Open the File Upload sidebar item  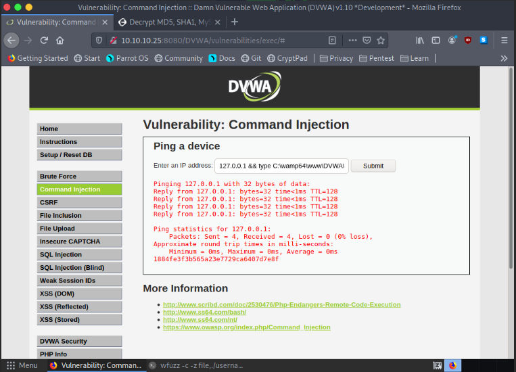coord(79,229)
